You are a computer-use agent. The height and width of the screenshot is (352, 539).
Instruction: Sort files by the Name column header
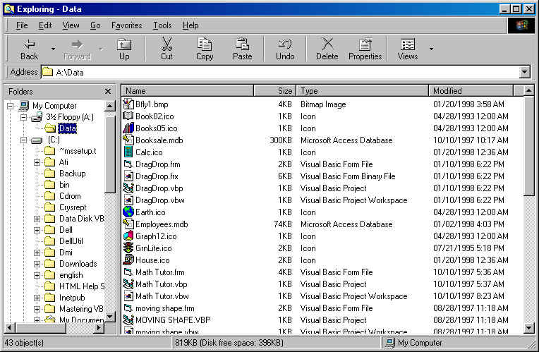coord(188,91)
